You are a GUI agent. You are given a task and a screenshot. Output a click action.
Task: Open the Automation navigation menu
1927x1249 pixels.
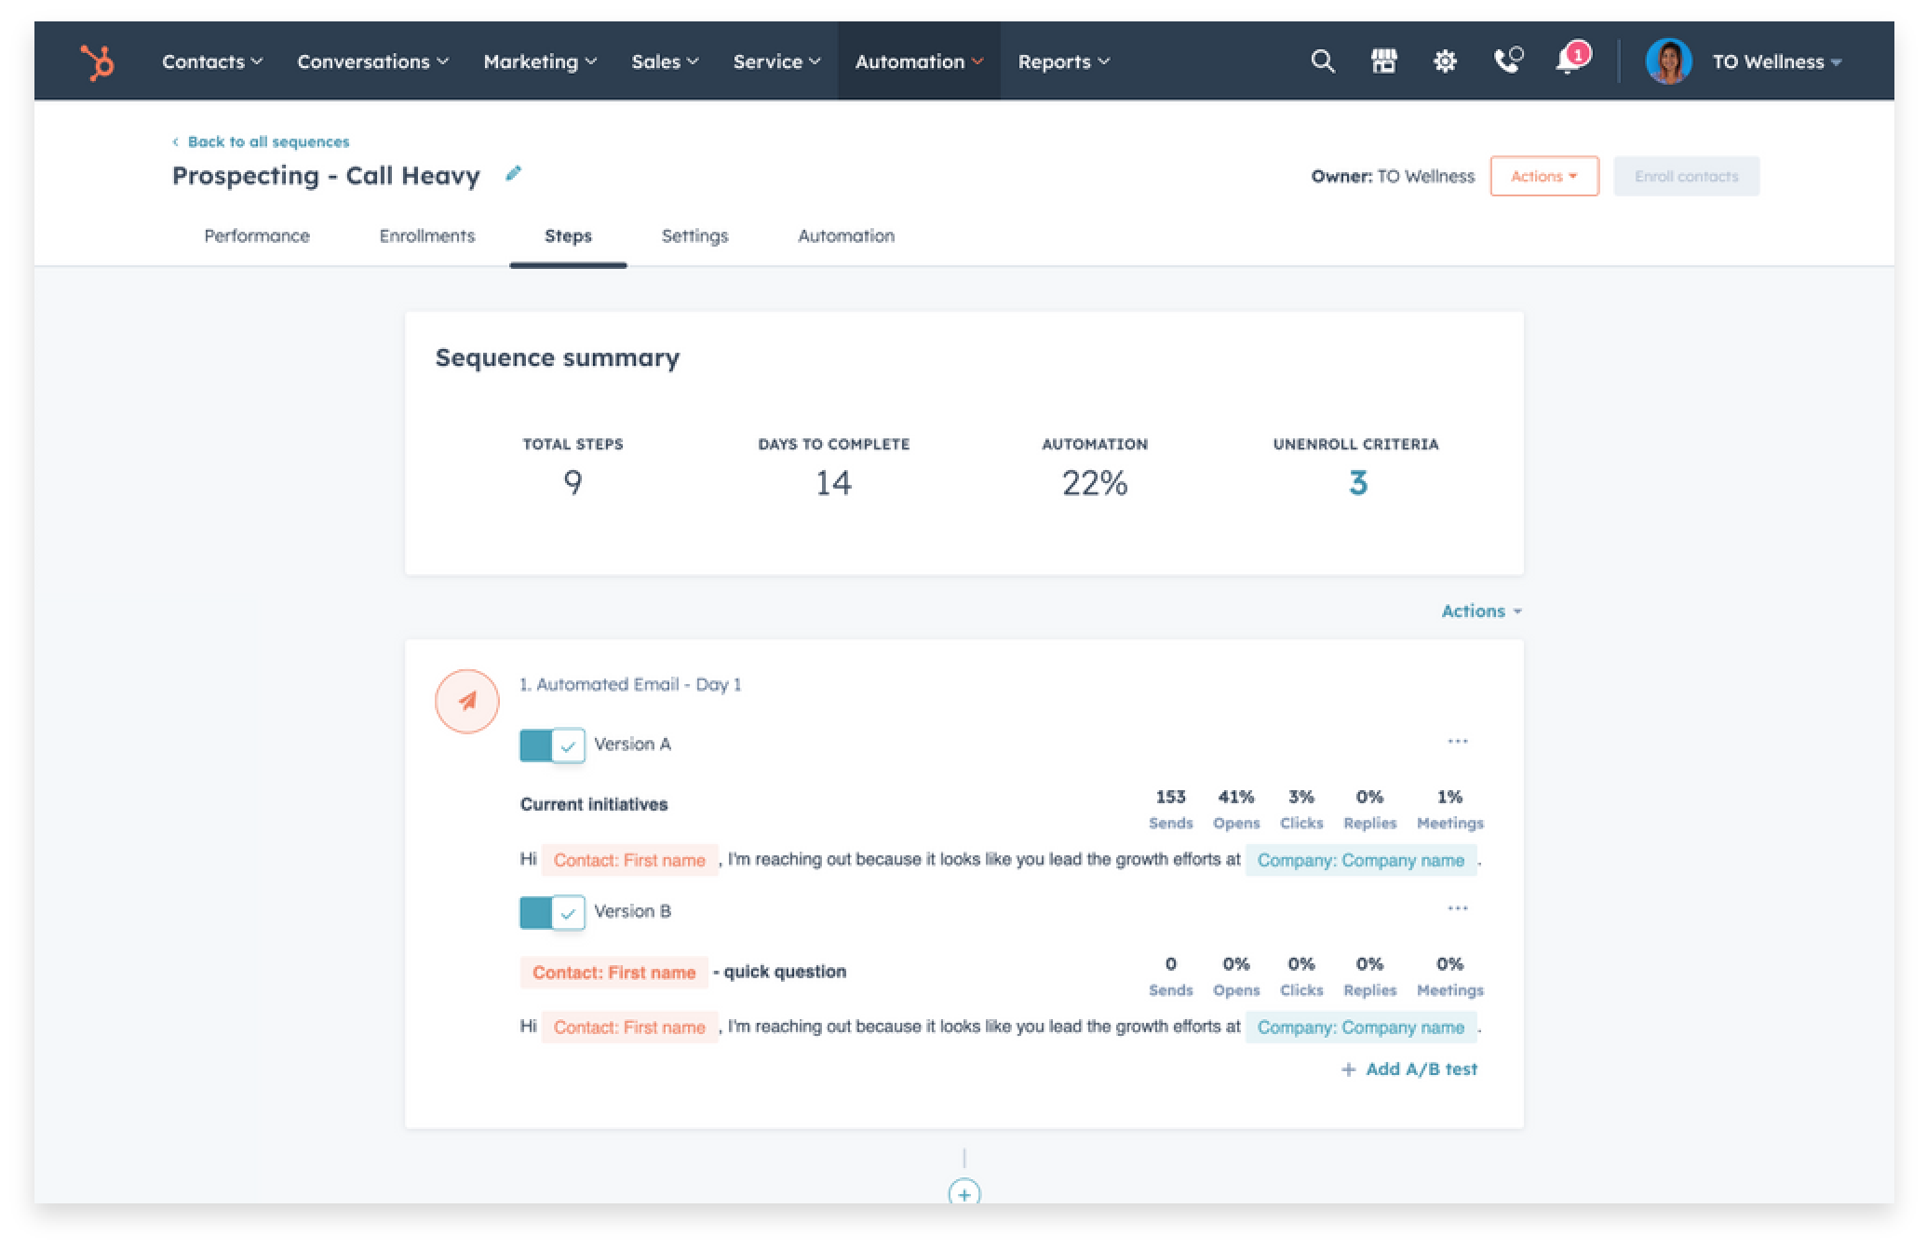pyautogui.click(x=918, y=62)
